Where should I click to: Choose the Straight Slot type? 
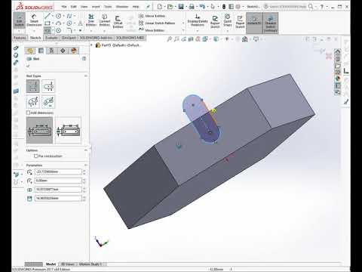33,86
